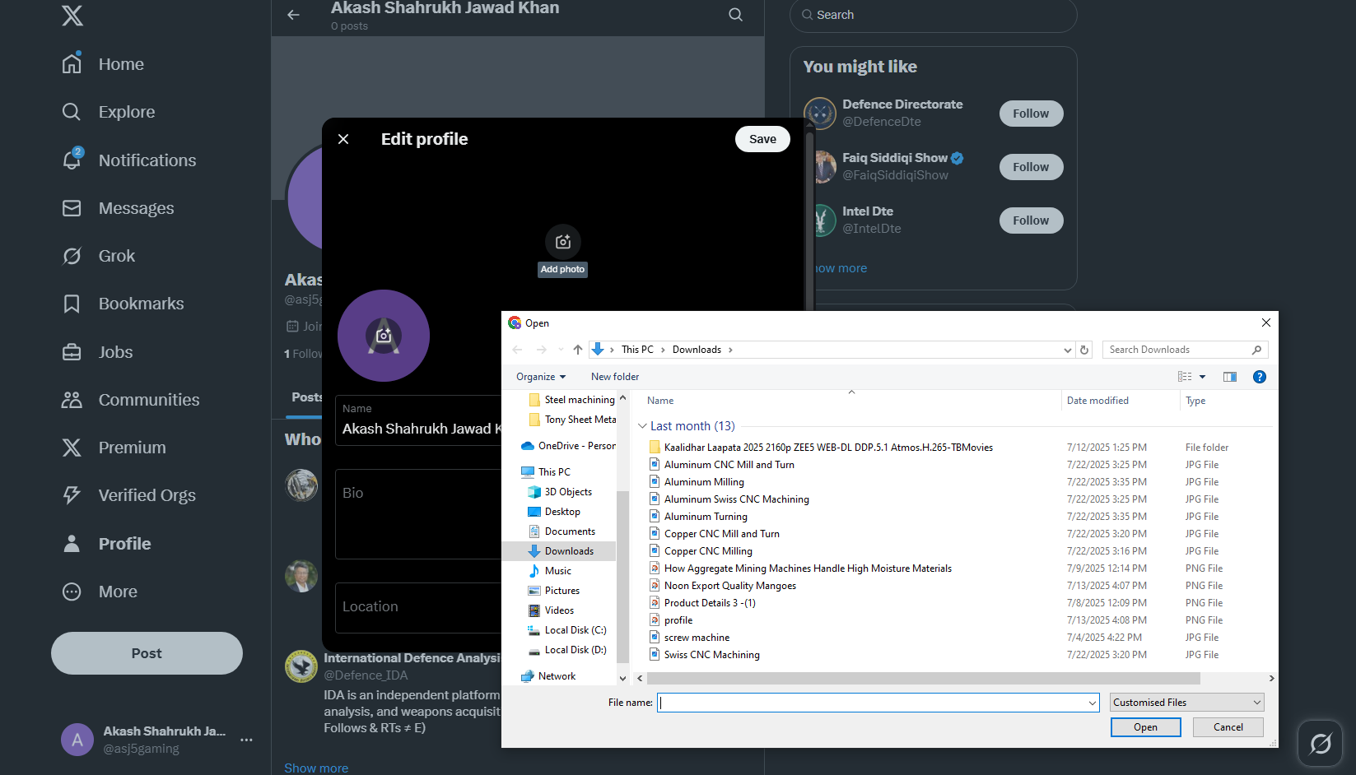Go to the Explore page
Image resolution: width=1356 pixels, height=775 pixels.
pos(108,112)
